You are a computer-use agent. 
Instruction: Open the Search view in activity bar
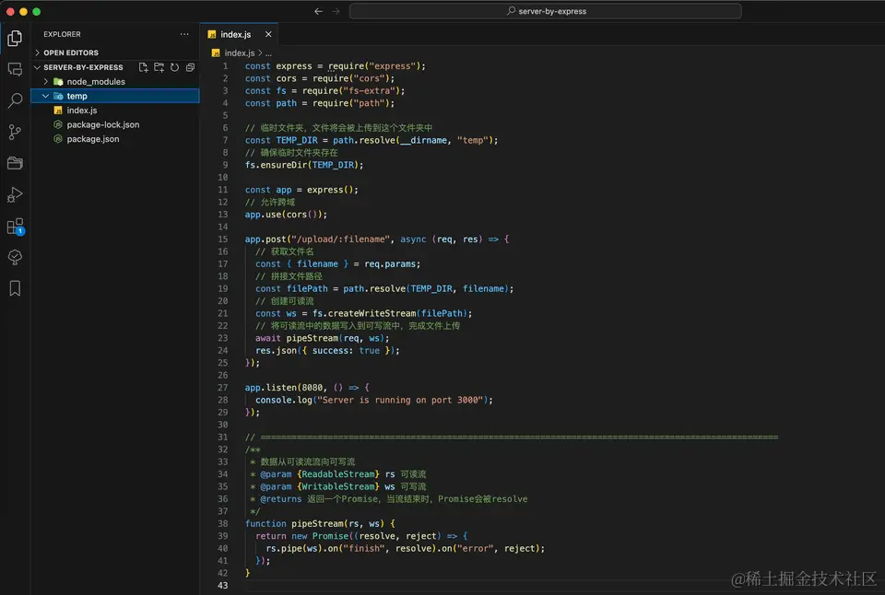15,101
